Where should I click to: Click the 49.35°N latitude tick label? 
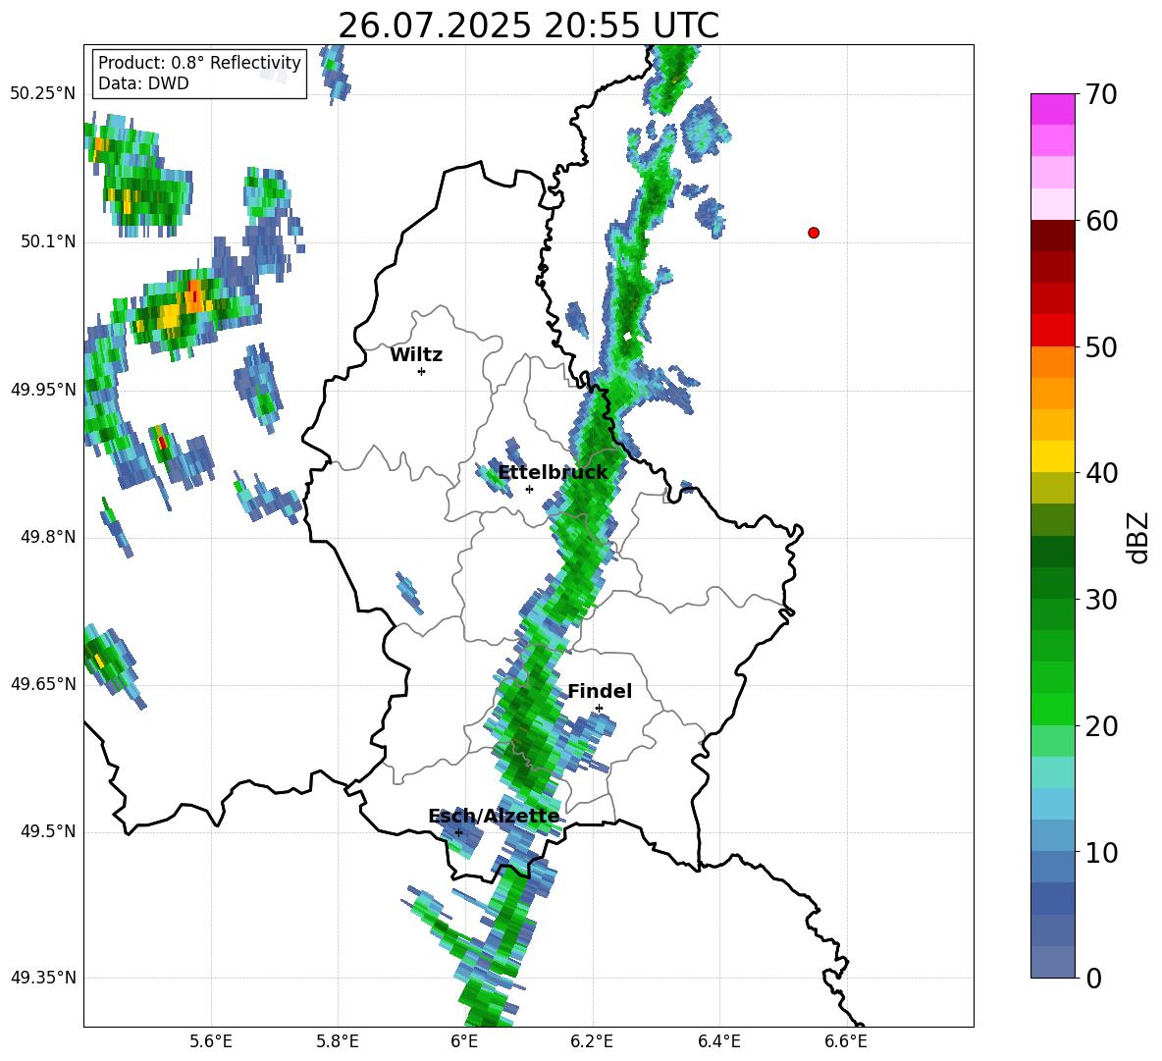[43, 978]
